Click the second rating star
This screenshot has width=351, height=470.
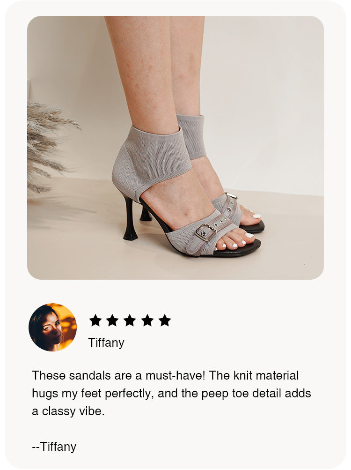(113, 321)
